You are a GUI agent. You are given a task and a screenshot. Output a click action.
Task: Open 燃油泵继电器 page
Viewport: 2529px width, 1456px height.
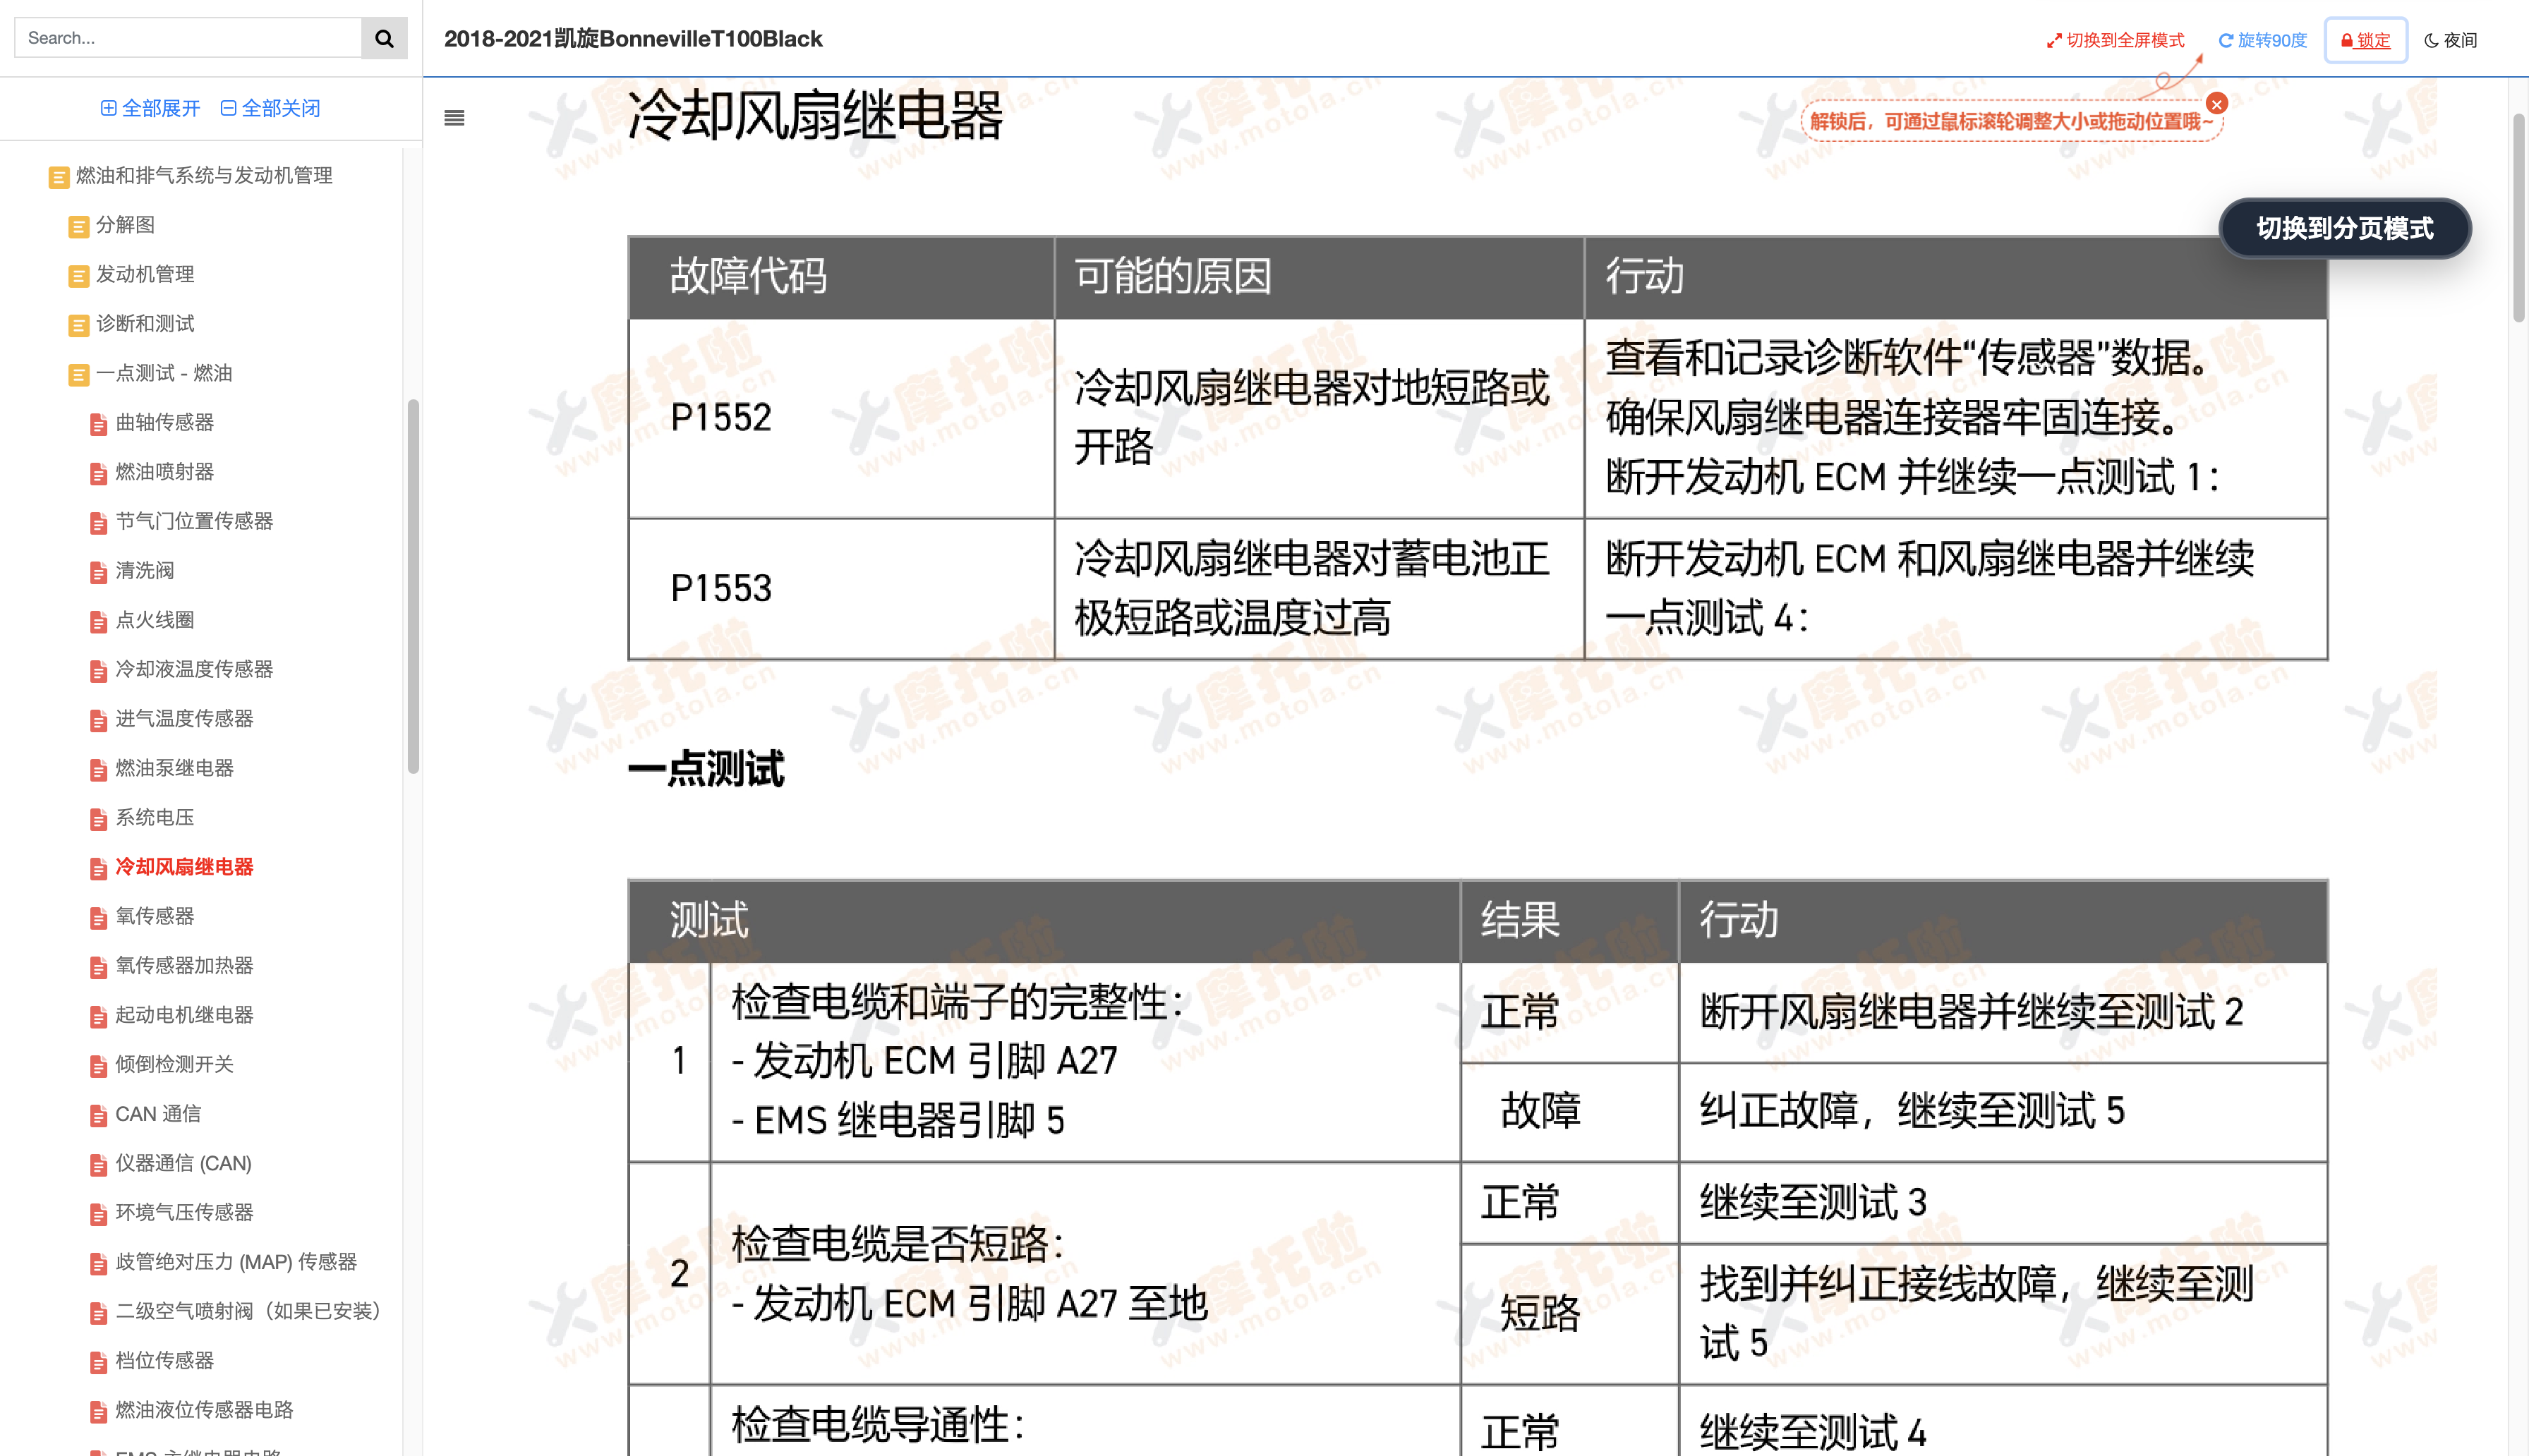[161, 768]
